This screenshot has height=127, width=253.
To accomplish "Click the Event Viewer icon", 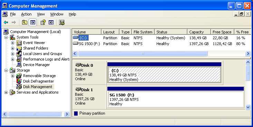I will coord(19,43).
